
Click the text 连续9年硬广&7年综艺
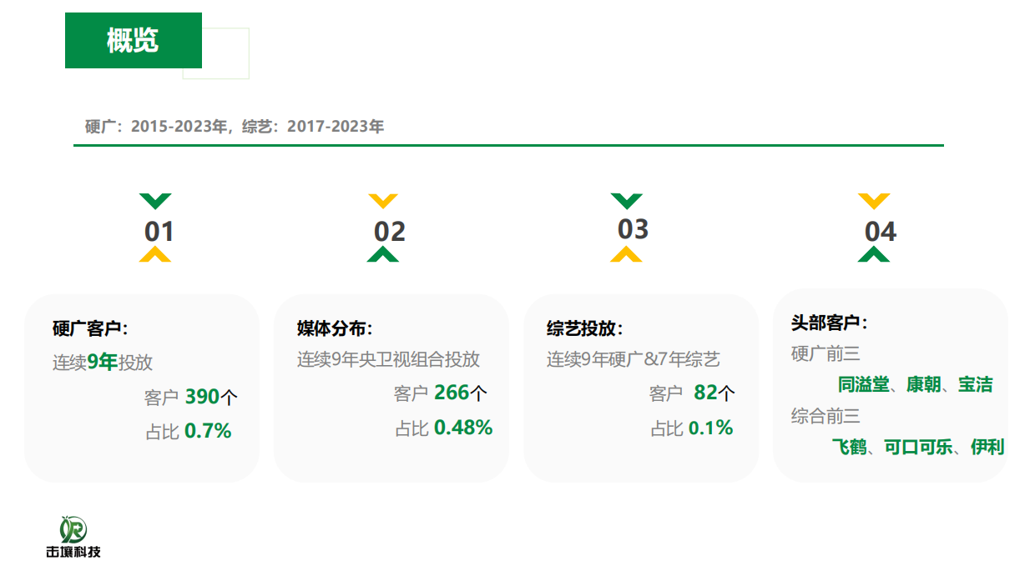[634, 359]
